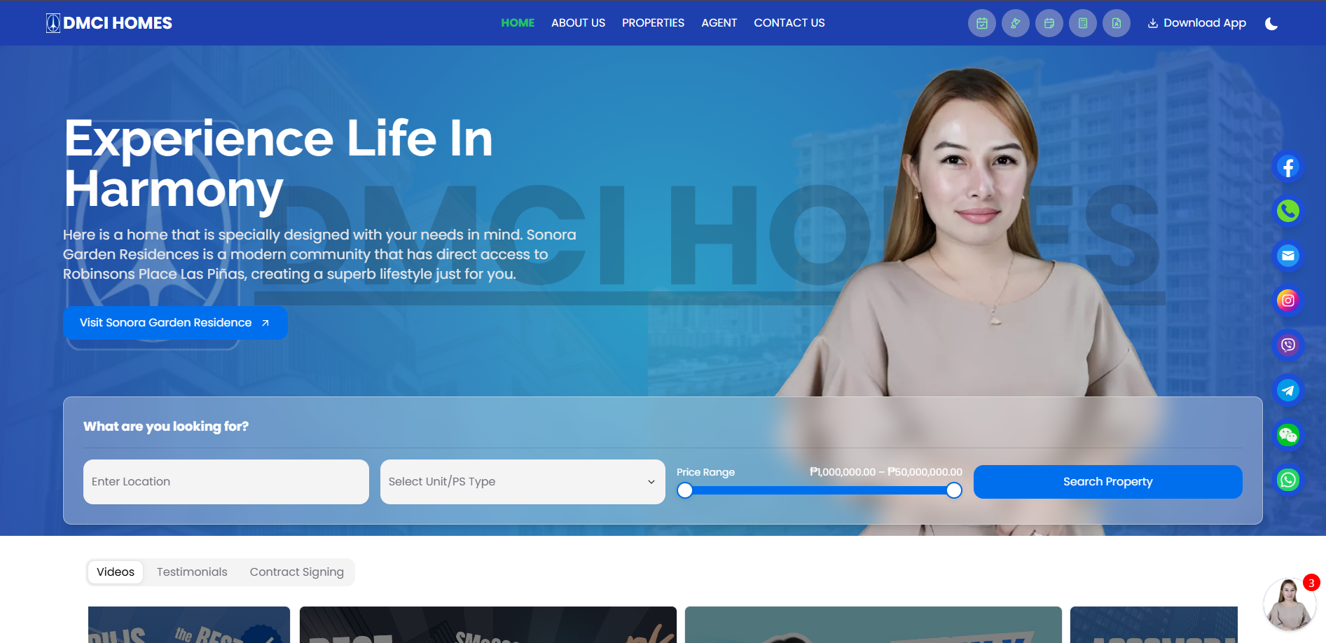Open the Instagram floating icon
This screenshot has height=643, width=1326.
pos(1287,300)
